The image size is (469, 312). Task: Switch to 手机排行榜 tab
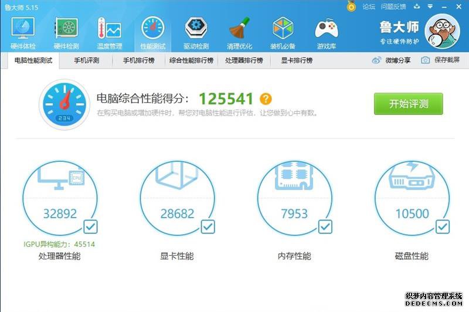139,60
